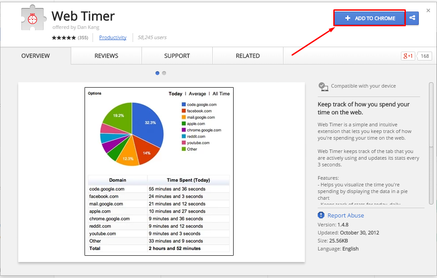Click the Average label in screenshot

point(197,93)
